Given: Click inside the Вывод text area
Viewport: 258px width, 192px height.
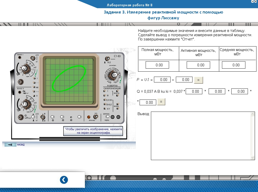Looking at the screenshot, I should (200, 136).
